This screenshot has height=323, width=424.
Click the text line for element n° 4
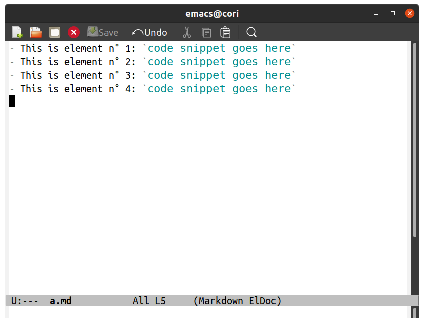[x=153, y=89]
